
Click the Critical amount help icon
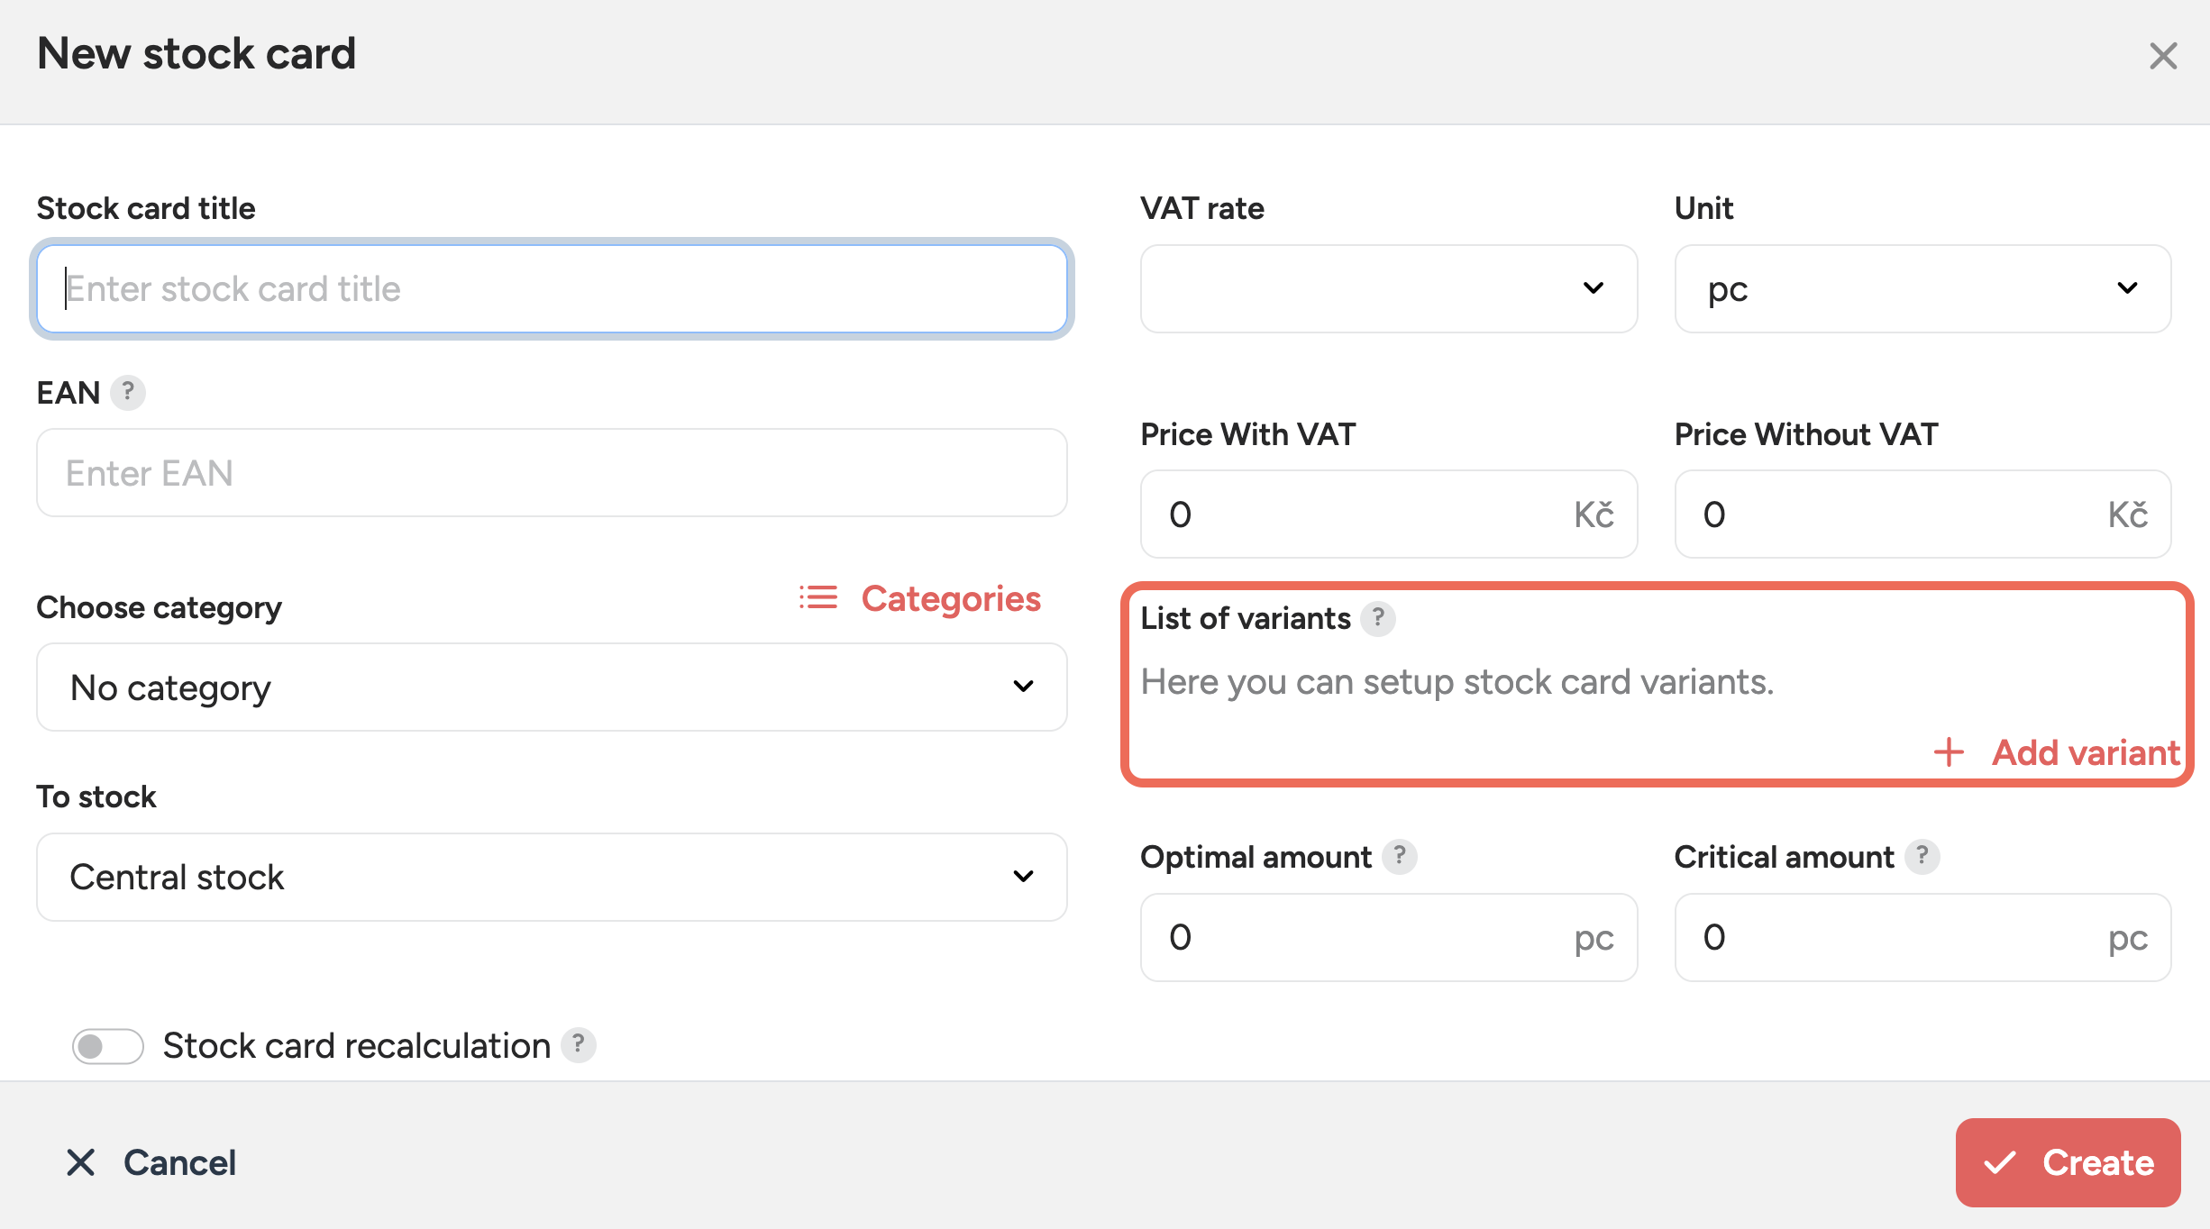coord(1922,856)
